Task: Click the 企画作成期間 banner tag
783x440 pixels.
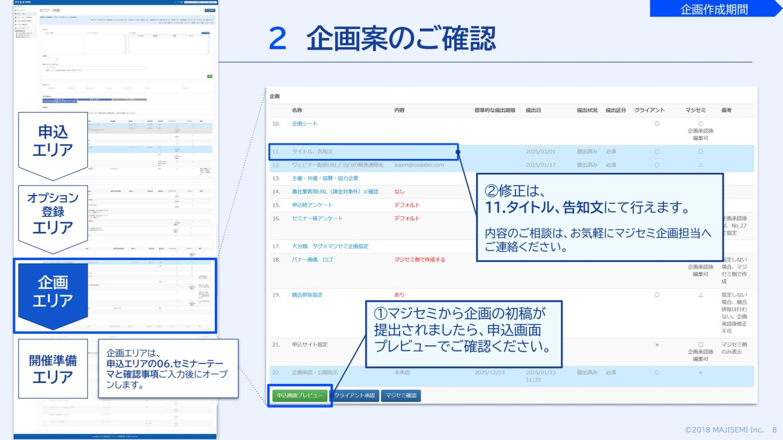Action: [x=714, y=9]
